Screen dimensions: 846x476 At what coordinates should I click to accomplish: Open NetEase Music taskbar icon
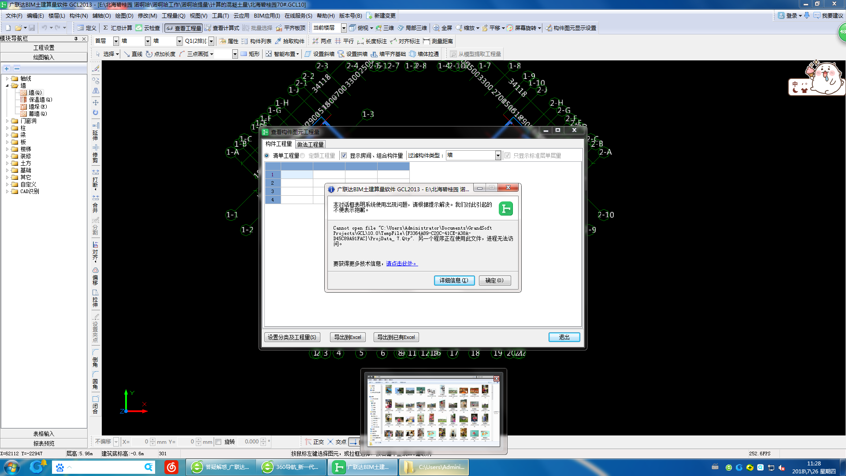point(171,467)
